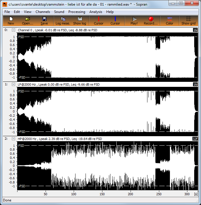The image size is (201, 205).
Task: Toggle the Show grid option
Action: [x=189, y=21]
